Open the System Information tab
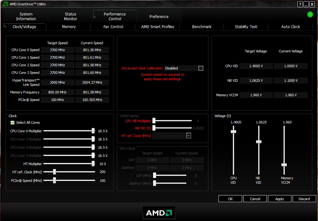 click(x=26, y=16)
